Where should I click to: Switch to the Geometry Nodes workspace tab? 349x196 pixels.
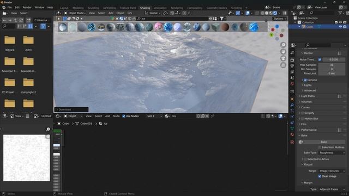click(216, 8)
